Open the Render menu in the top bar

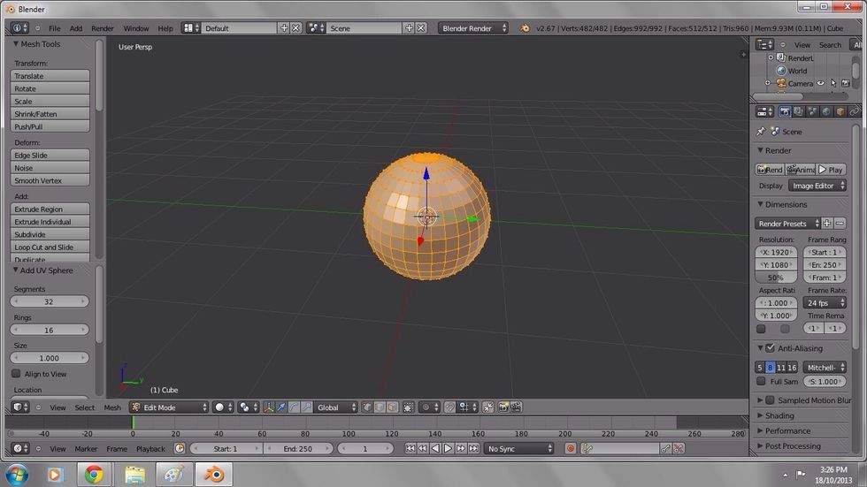pyautogui.click(x=103, y=28)
